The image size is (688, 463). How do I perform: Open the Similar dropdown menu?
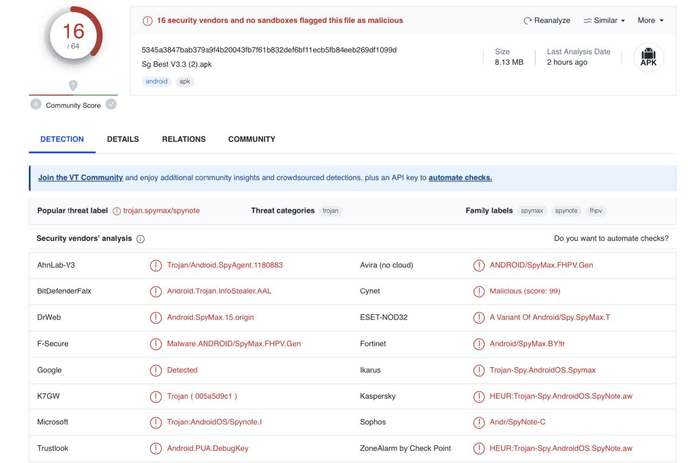pos(604,21)
